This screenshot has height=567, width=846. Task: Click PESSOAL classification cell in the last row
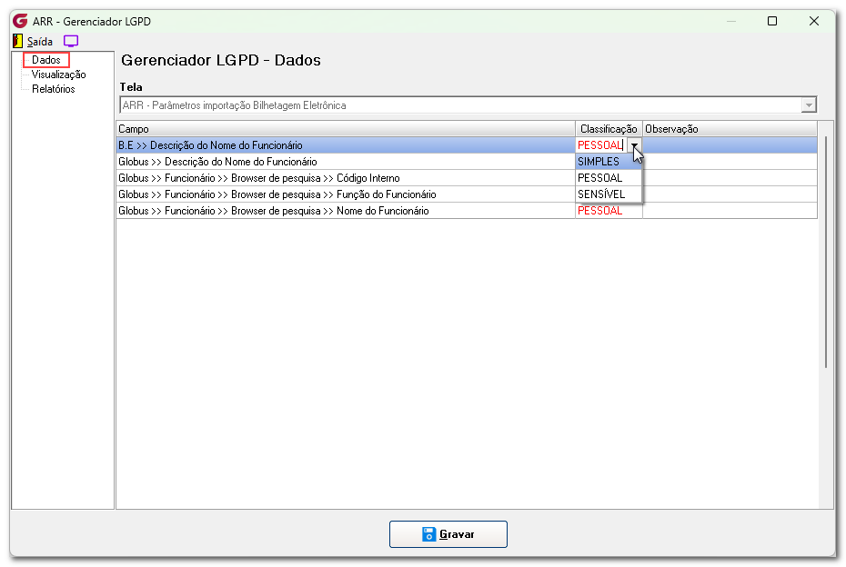click(609, 211)
